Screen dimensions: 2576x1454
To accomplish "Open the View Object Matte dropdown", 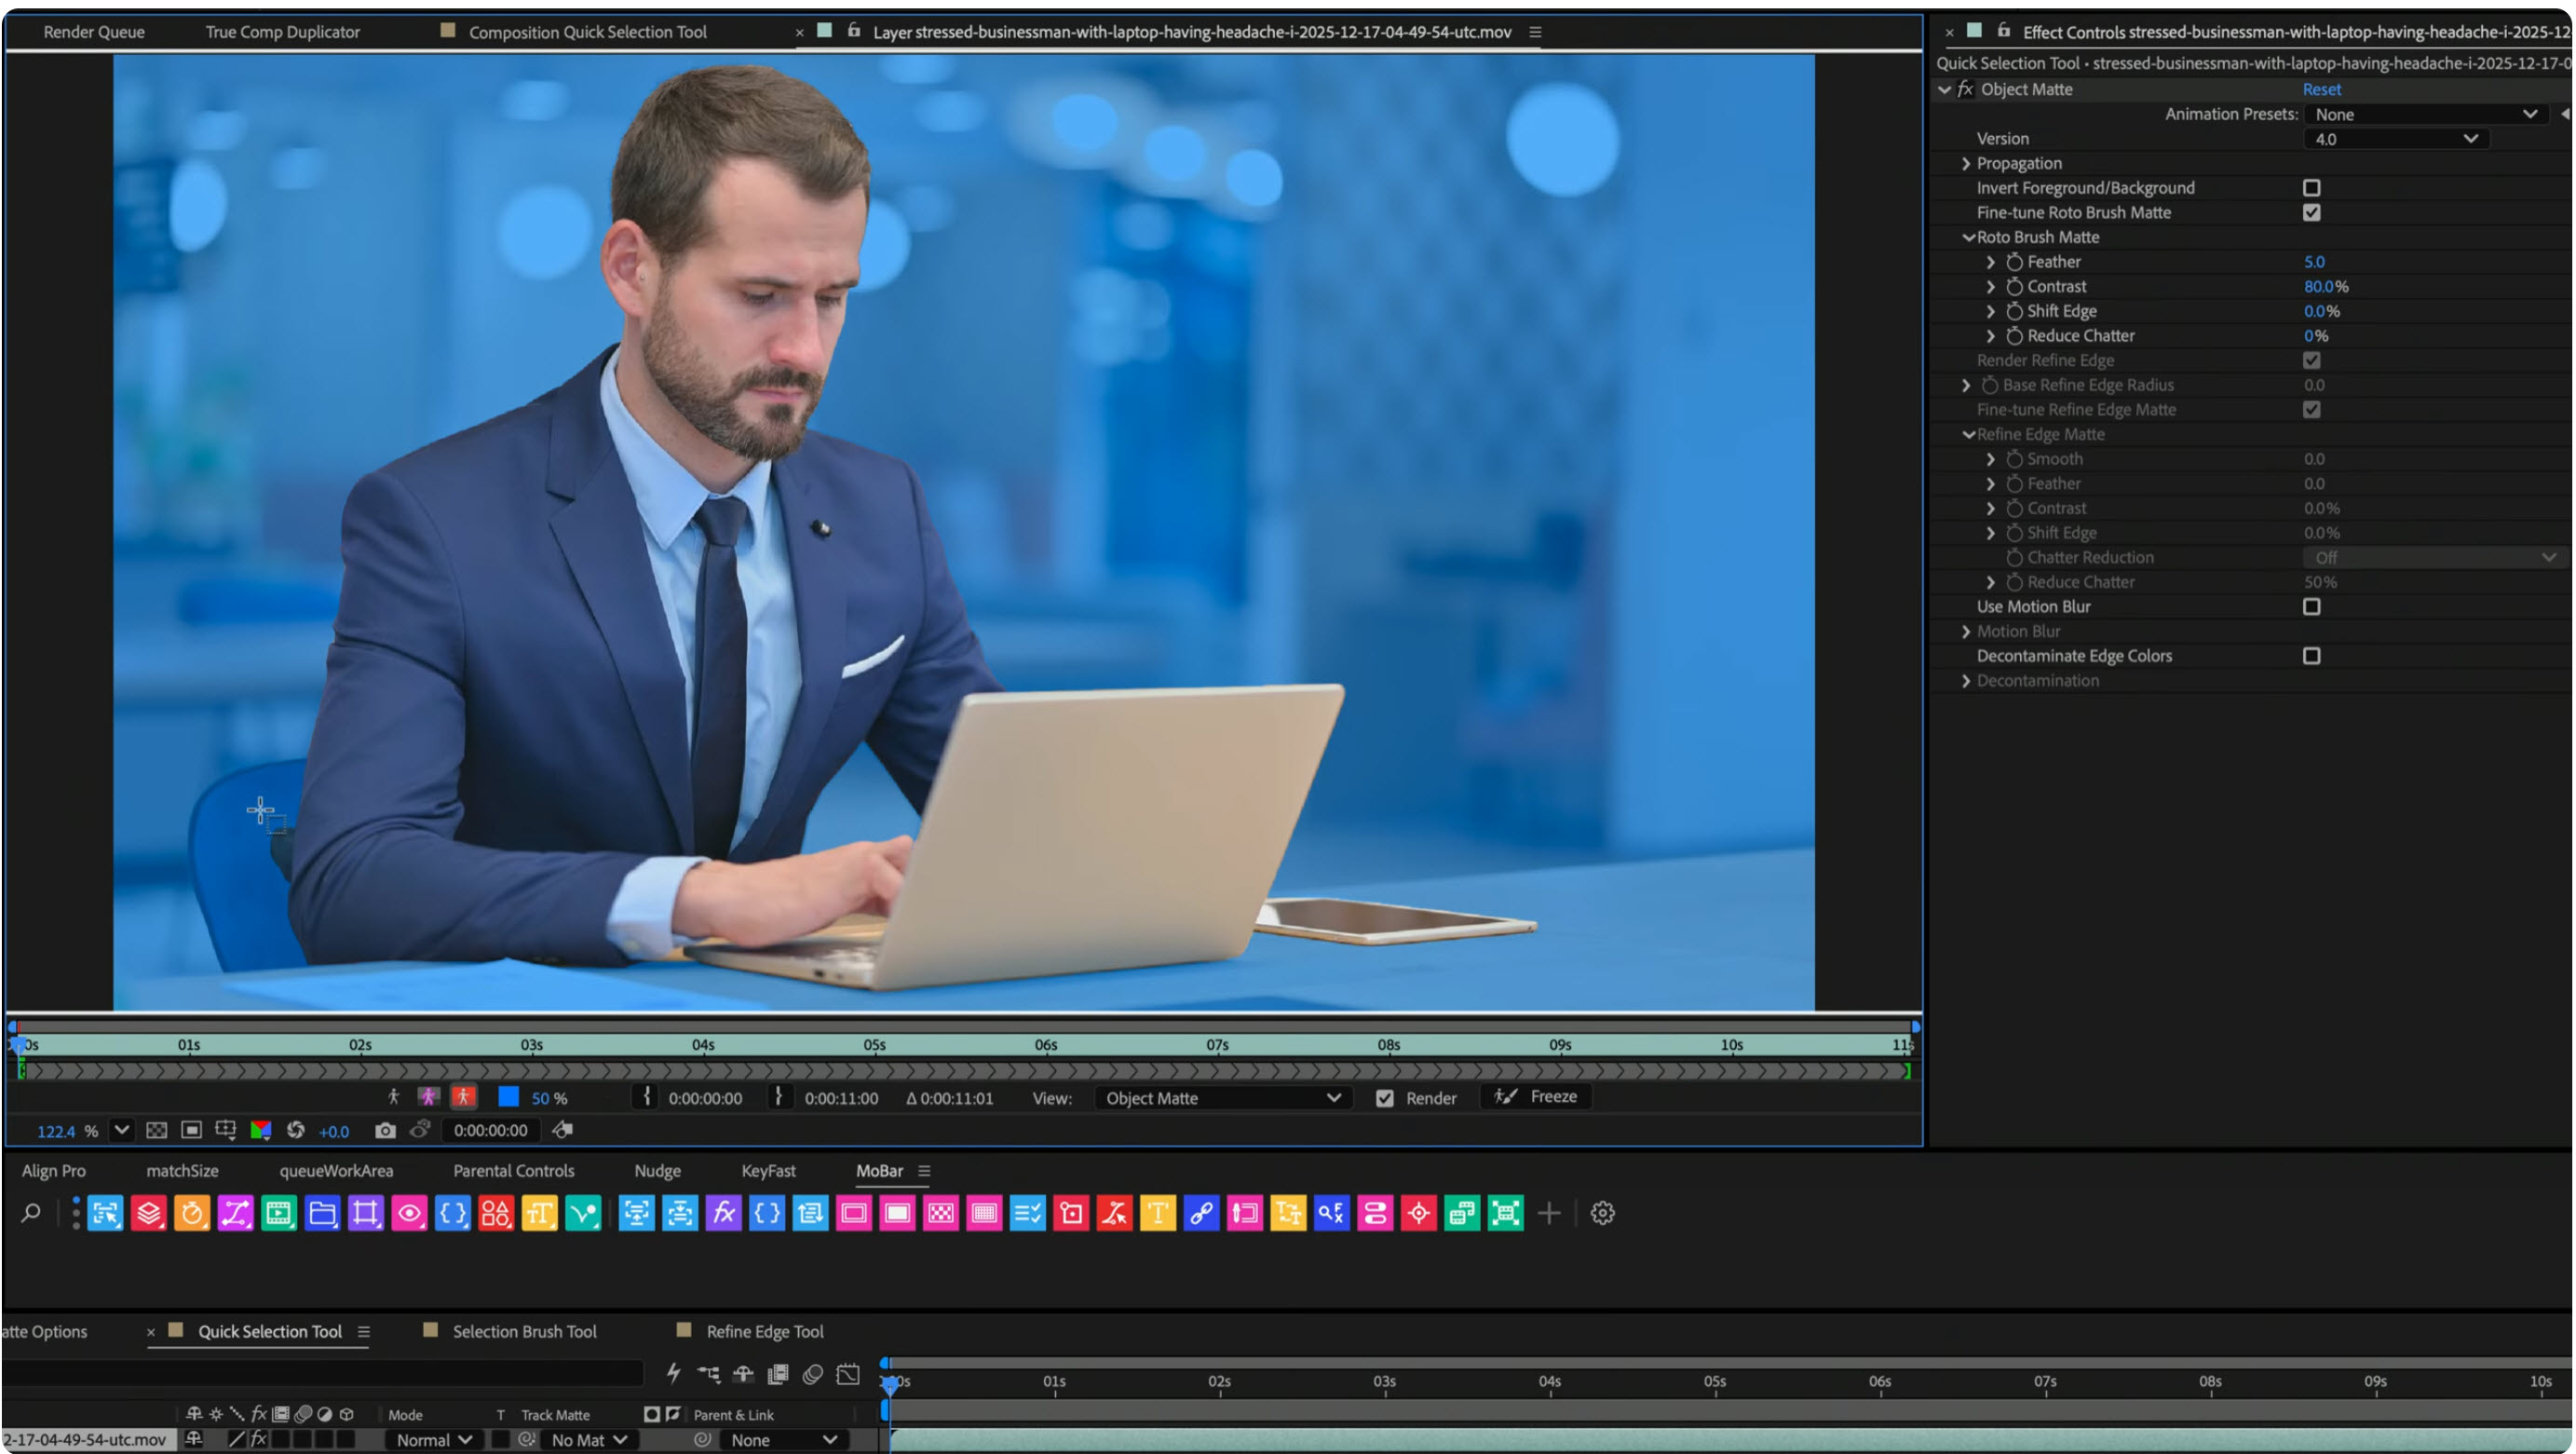I will pyautogui.click(x=1222, y=1098).
